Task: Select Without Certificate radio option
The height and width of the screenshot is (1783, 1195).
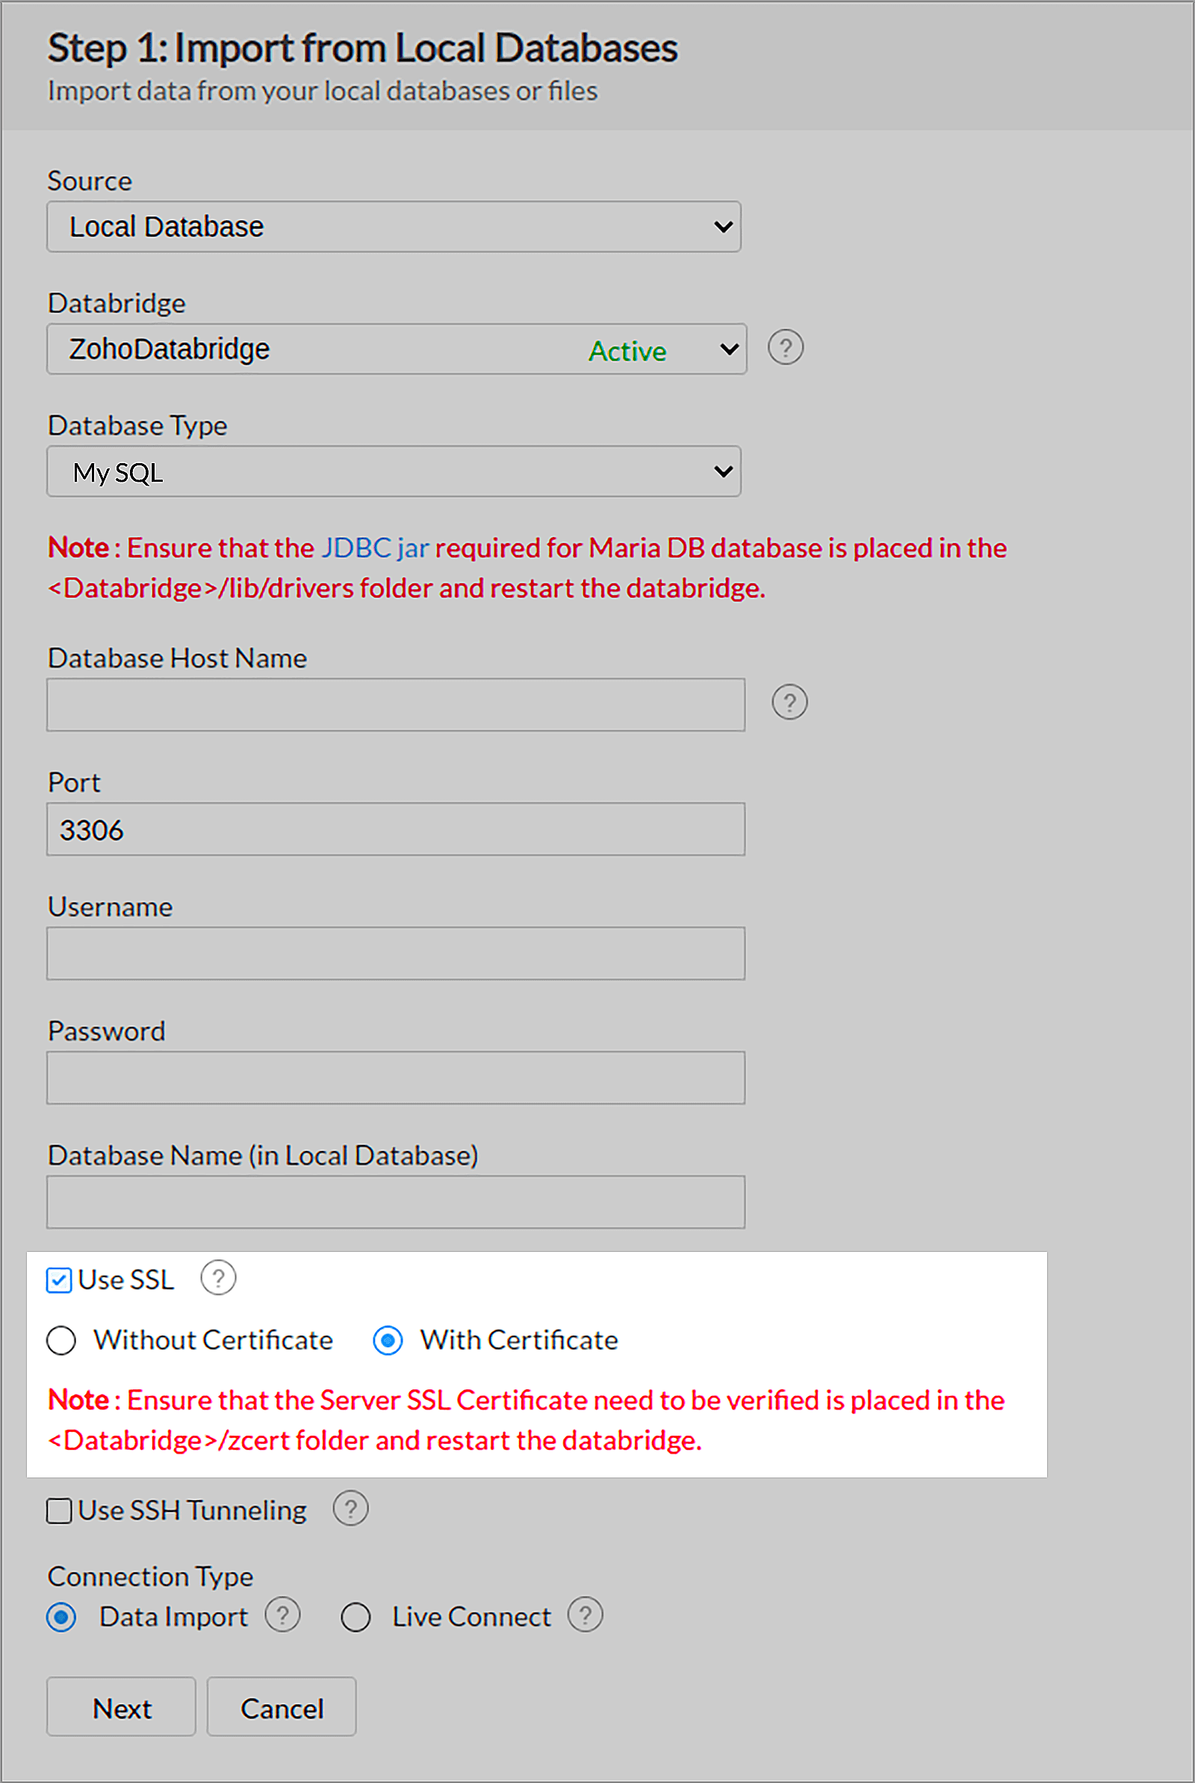Action: [x=61, y=1340]
